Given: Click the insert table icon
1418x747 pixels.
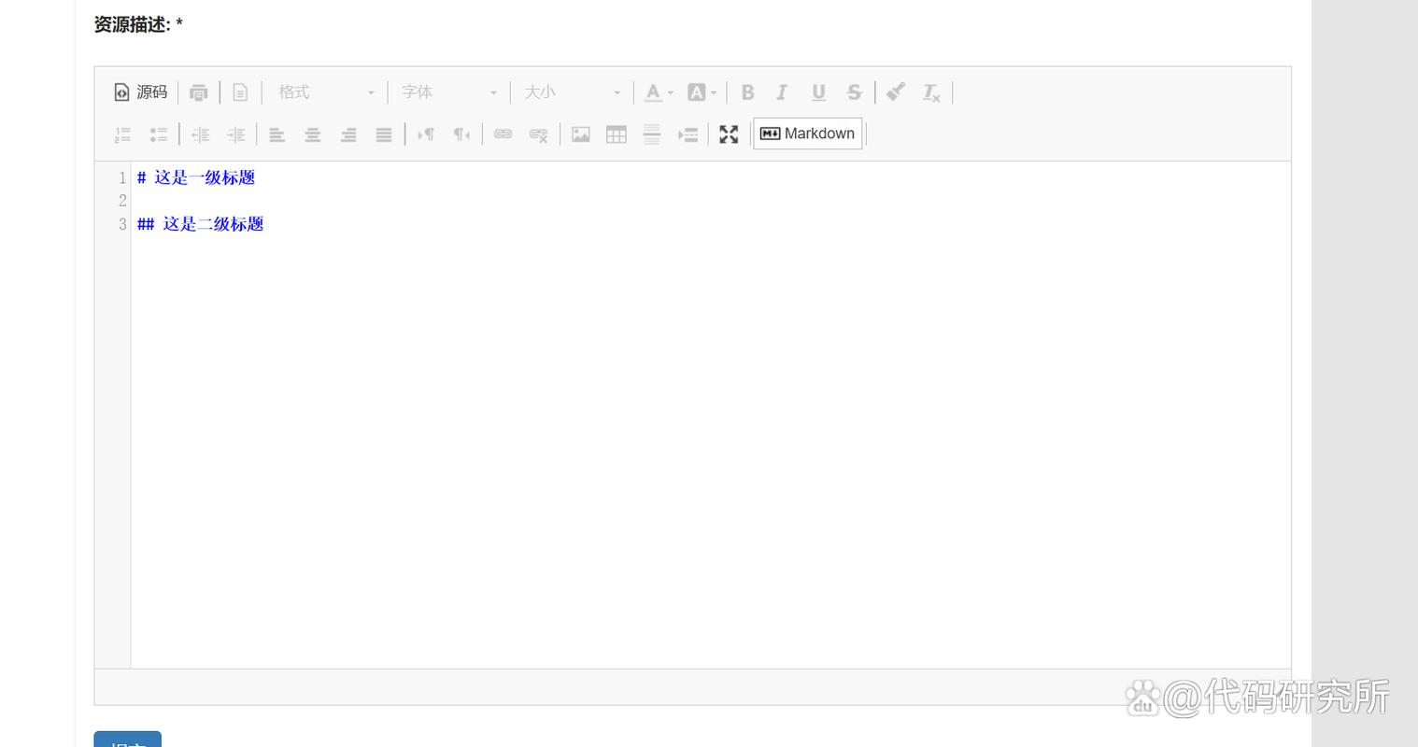Looking at the screenshot, I should coord(616,134).
